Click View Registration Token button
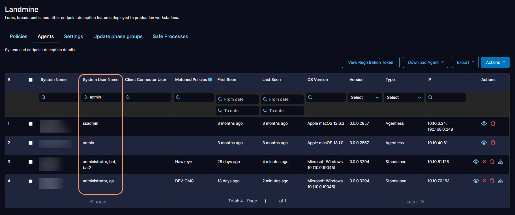The height and width of the screenshot is (215, 515). 370,62
